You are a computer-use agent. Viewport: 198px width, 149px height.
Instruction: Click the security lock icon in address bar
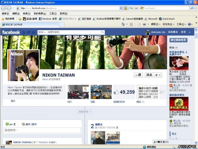coord(125,8)
